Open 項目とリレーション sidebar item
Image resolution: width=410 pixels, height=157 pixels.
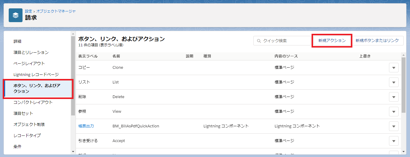[x=31, y=52]
